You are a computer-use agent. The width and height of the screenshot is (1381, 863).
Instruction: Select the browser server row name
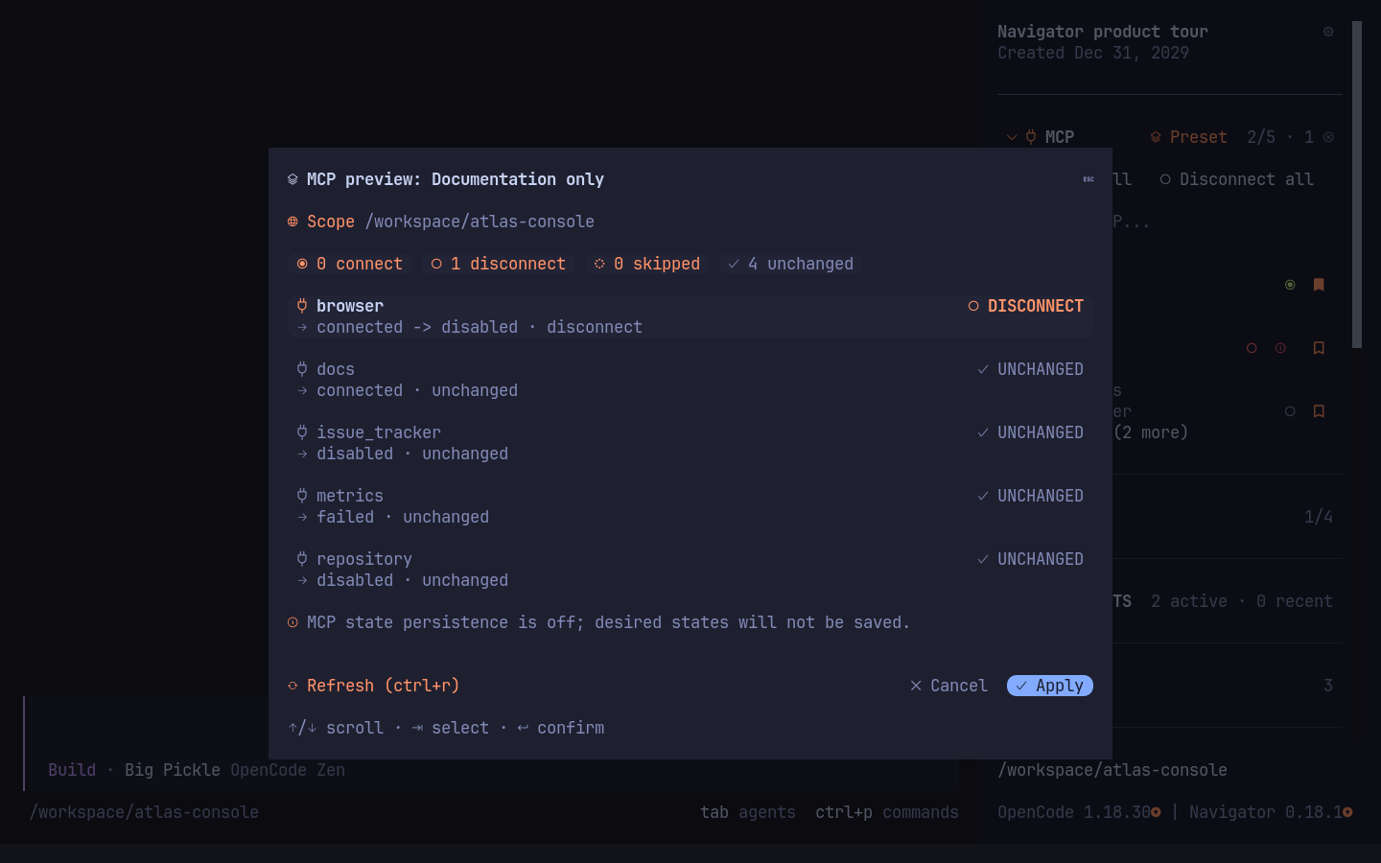pos(350,306)
